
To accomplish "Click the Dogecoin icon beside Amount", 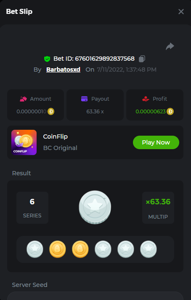I will [x=51, y=111].
